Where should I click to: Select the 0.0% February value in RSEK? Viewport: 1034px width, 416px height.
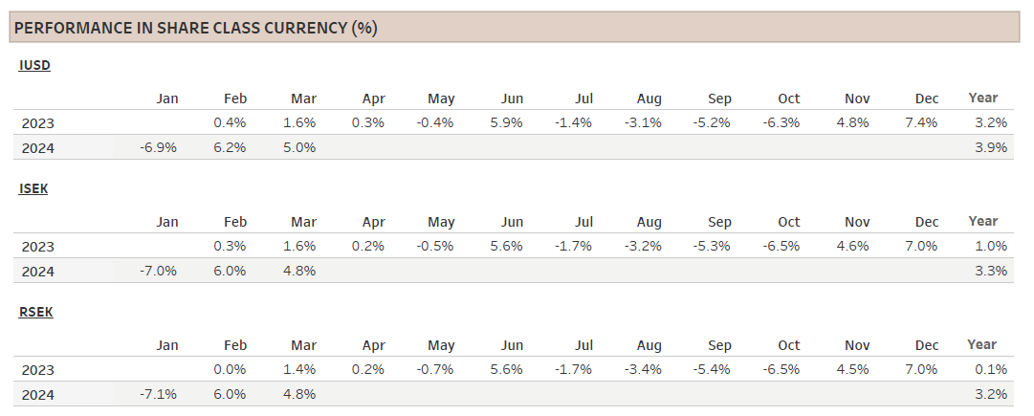click(x=231, y=369)
